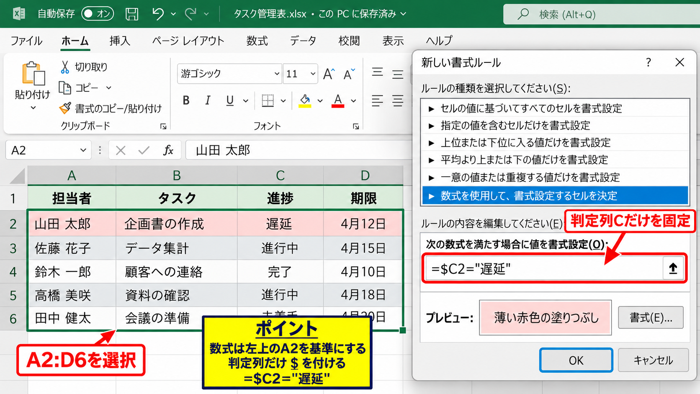
Task: Expand the コピー dropdown arrow
Action: click(x=109, y=88)
